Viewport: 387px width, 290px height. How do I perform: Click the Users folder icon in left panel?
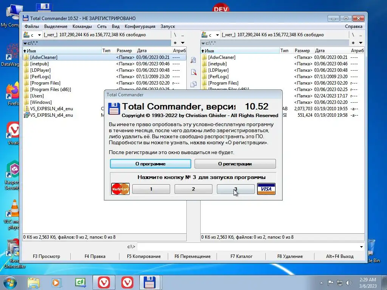click(x=26, y=96)
